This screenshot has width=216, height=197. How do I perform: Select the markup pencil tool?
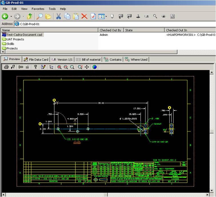click(x=43, y=67)
